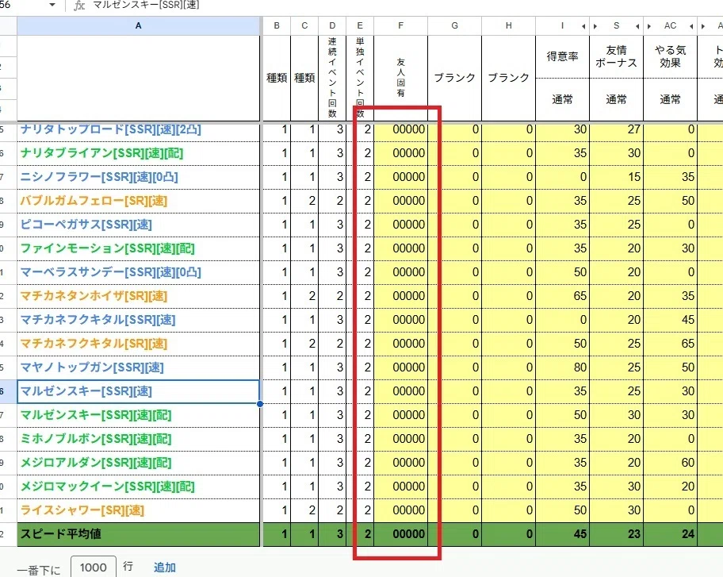The image size is (723, 577).
Task: Click the 友人固有 header cell
Action: 400,78
